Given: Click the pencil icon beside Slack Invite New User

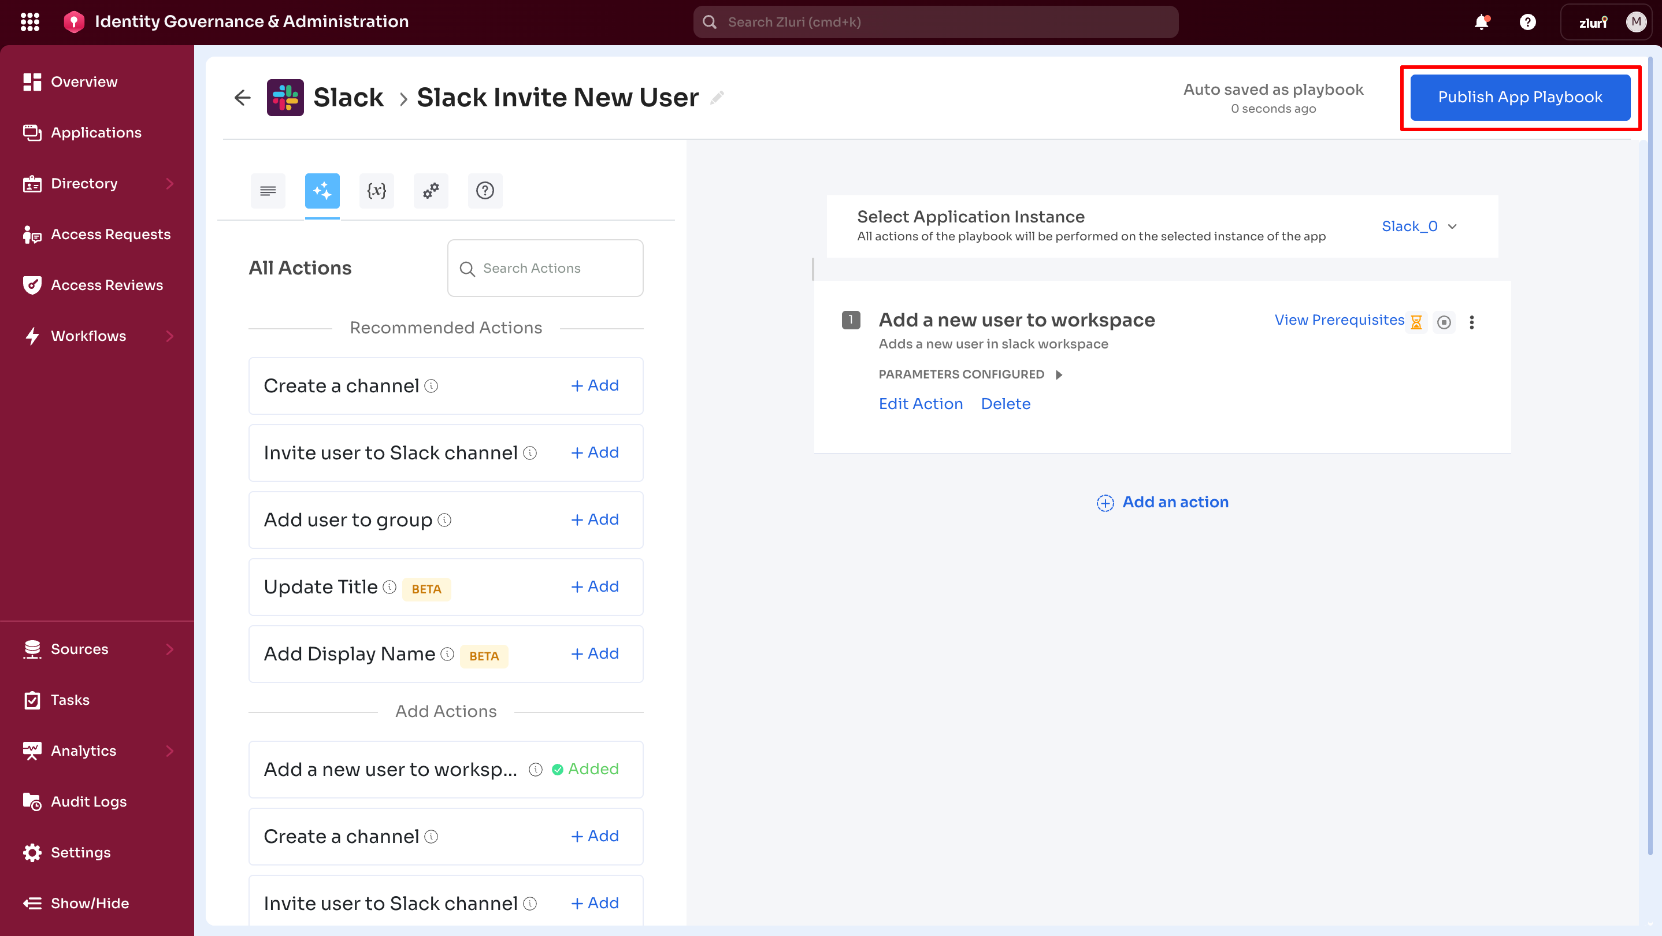Looking at the screenshot, I should click(x=718, y=98).
